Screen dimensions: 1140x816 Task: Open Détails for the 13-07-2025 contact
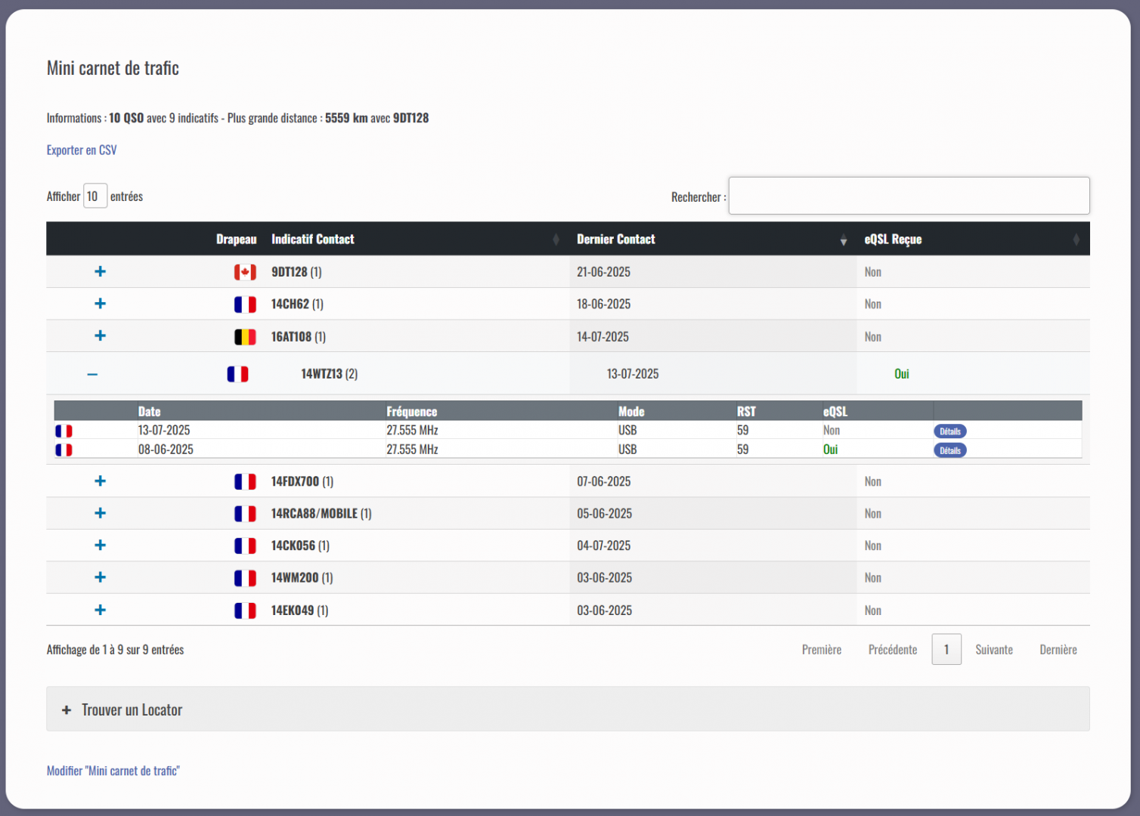click(x=949, y=431)
